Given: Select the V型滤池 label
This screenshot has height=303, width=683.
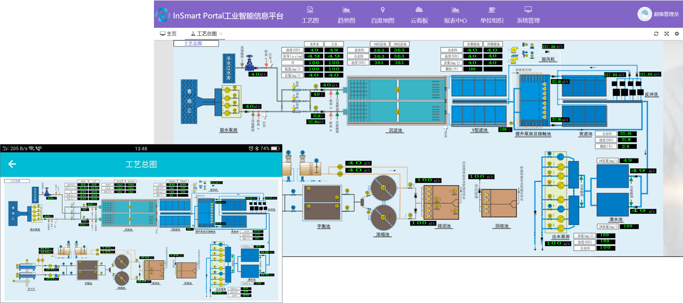Looking at the screenshot, I should click(x=479, y=130).
